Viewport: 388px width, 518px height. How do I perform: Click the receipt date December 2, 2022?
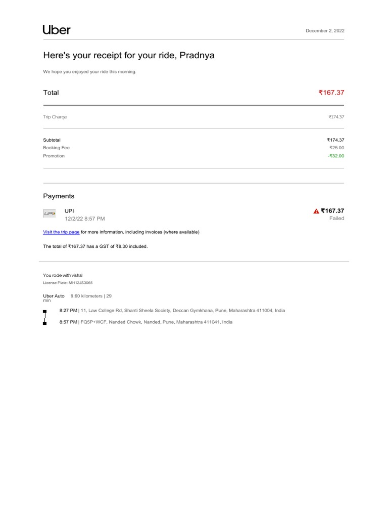click(325, 31)
